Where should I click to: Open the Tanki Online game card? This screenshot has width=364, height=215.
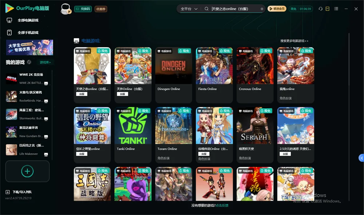click(133, 135)
